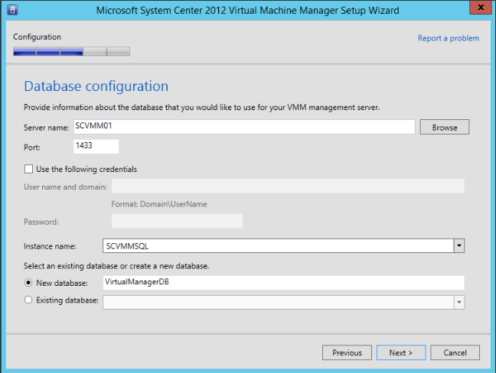Click the Server name field containing SCVMM01
The width and height of the screenshot is (496, 373).
243,127
